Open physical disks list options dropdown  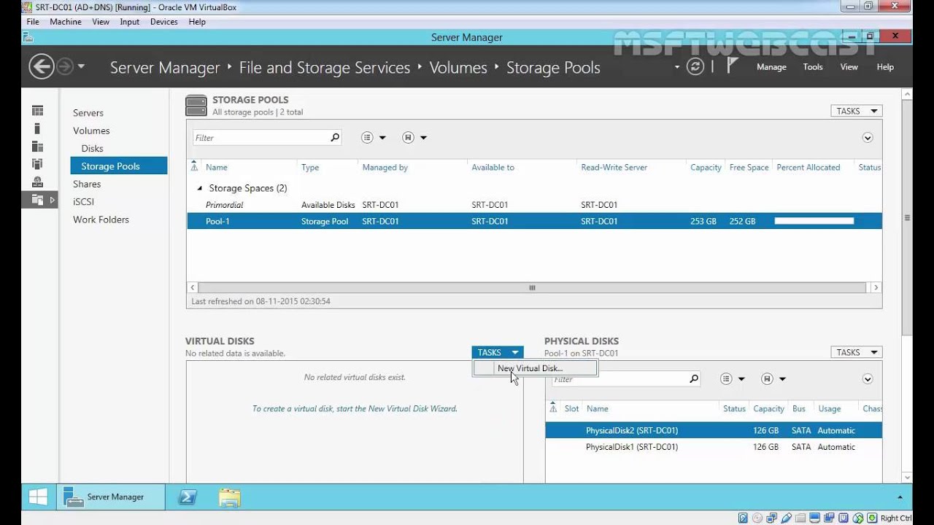[733, 379]
